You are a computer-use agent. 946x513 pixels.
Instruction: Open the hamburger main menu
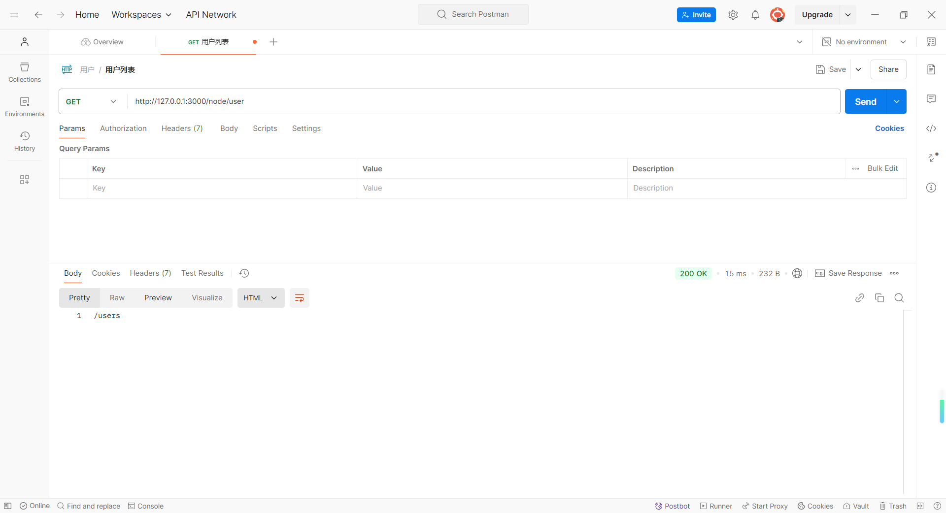[14, 15]
